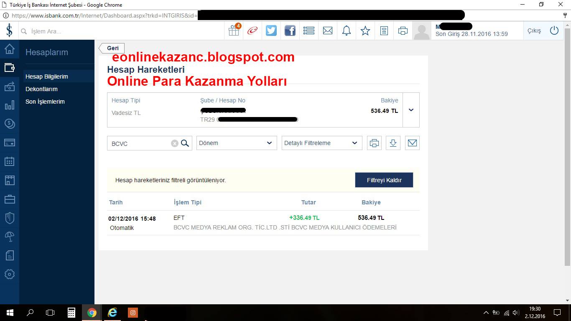Click the document applications sidebar icon
The image size is (571, 321).
point(9,255)
